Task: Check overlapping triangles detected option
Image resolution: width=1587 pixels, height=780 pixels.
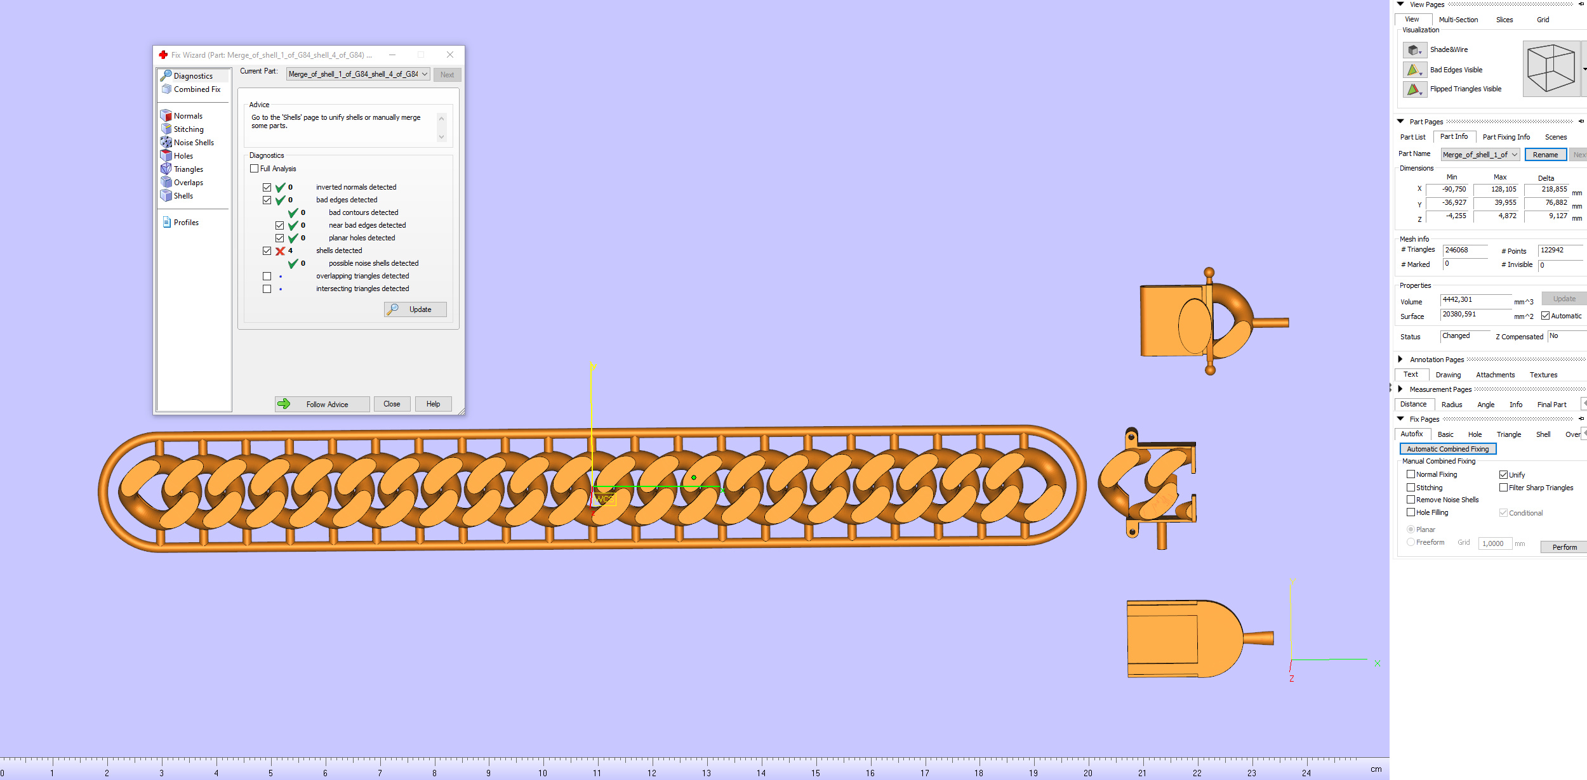Action: point(267,276)
